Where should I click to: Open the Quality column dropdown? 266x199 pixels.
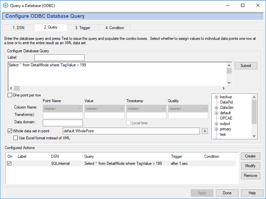point(188,109)
